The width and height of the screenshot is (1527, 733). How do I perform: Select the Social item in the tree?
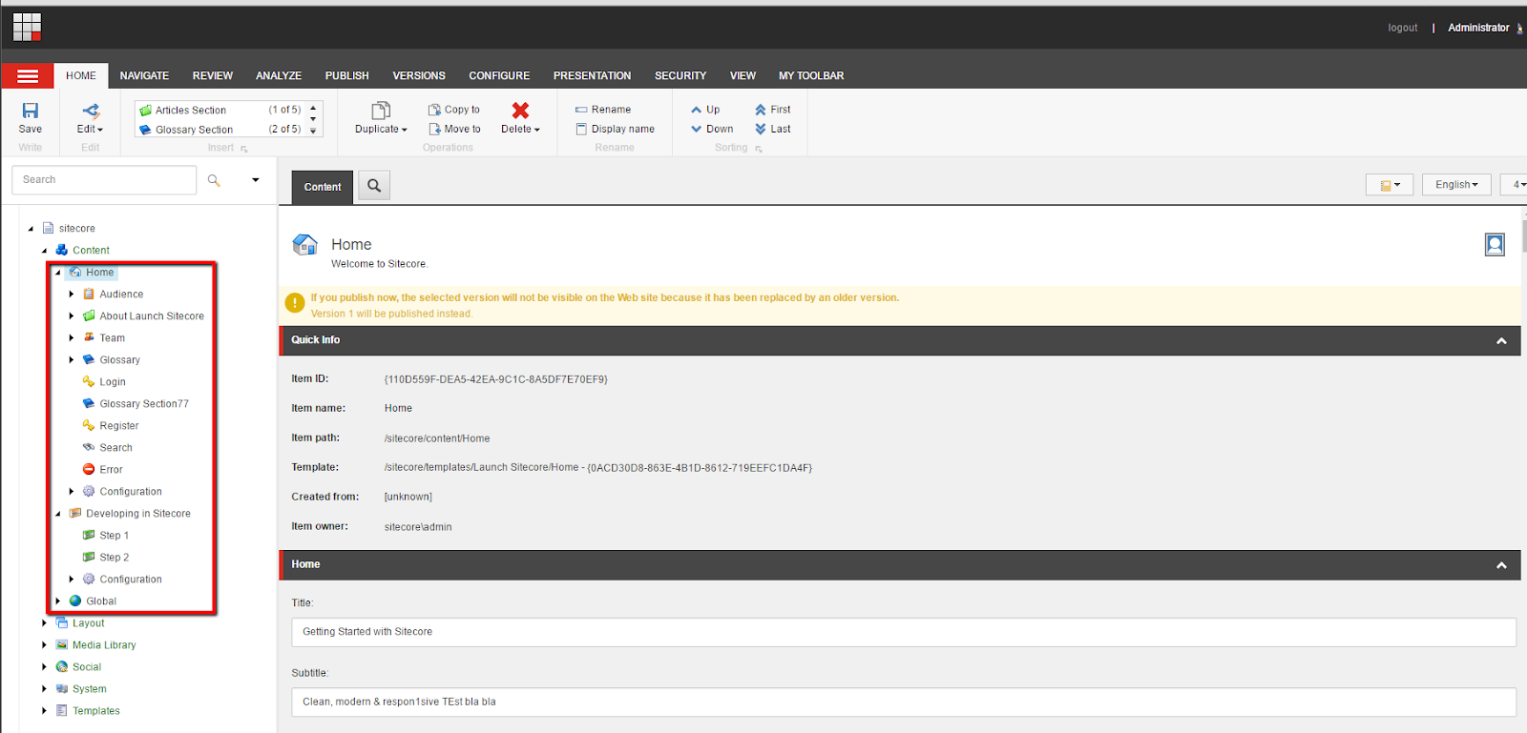click(87, 667)
